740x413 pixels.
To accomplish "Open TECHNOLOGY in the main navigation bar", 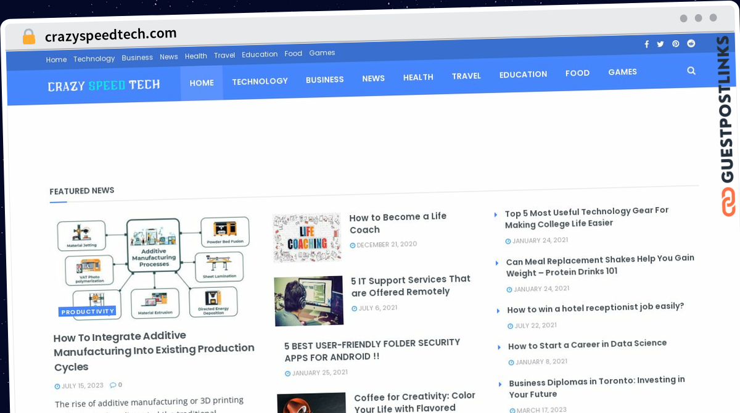I will point(260,81).
